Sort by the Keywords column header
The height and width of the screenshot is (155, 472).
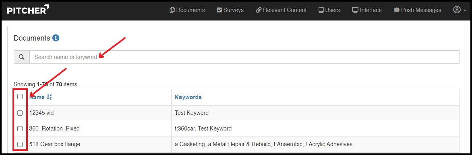188,97
